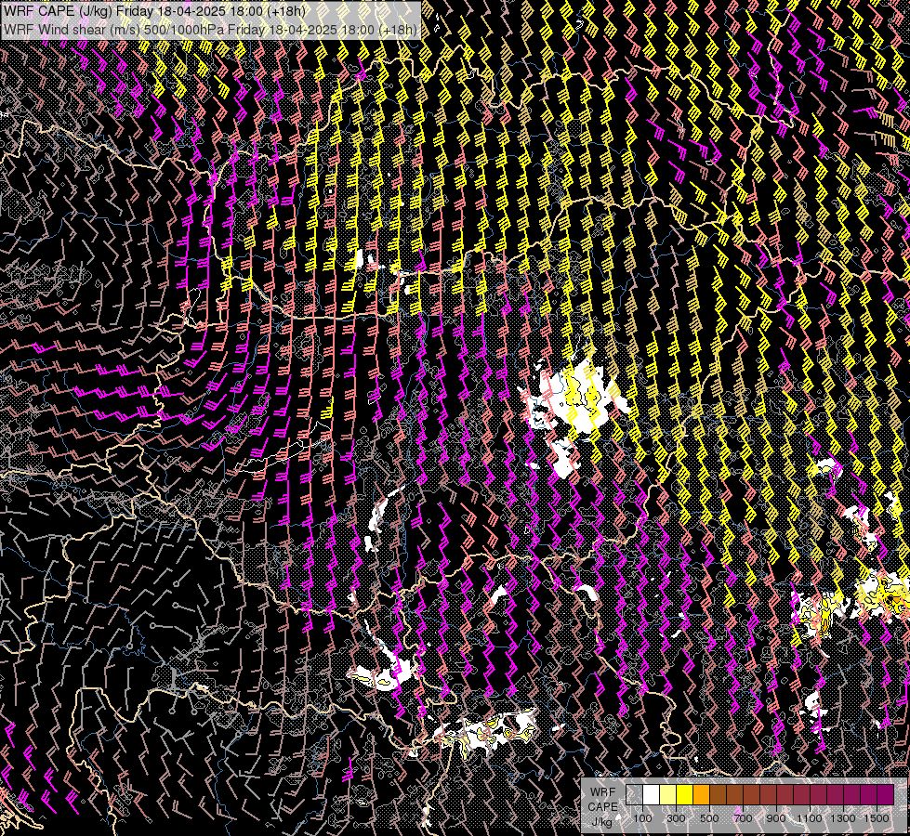Click the legend value 1100
Screen dimensions: 910x836
pyautogui.click(x=809, y=818)
